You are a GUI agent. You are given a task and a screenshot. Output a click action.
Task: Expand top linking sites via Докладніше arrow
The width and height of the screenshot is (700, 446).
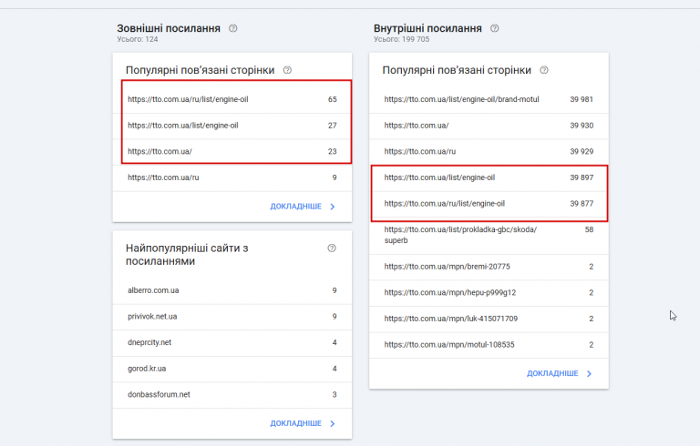point(332,423)
